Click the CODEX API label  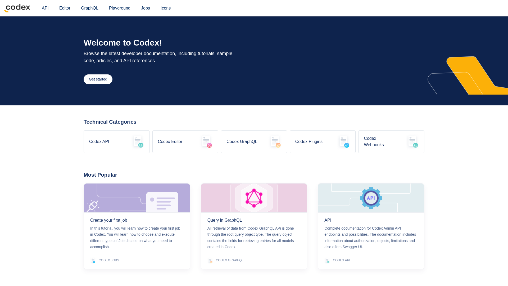(x=341, y=260)
